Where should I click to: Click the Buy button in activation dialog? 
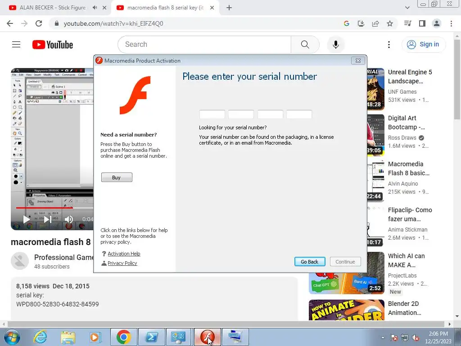click(x=117, y=178)
